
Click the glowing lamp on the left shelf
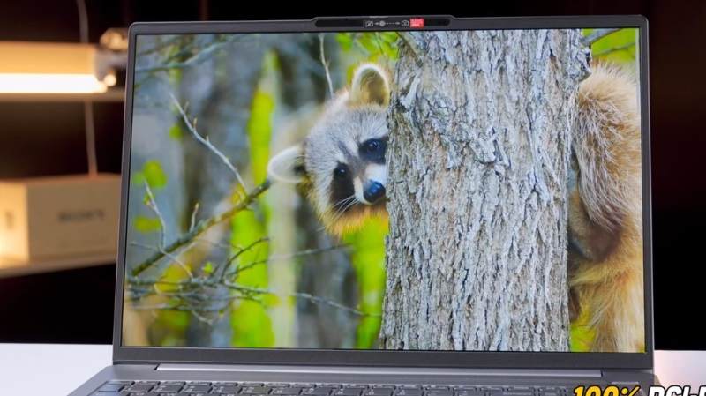pyautogui.click(x=51, y=82)
